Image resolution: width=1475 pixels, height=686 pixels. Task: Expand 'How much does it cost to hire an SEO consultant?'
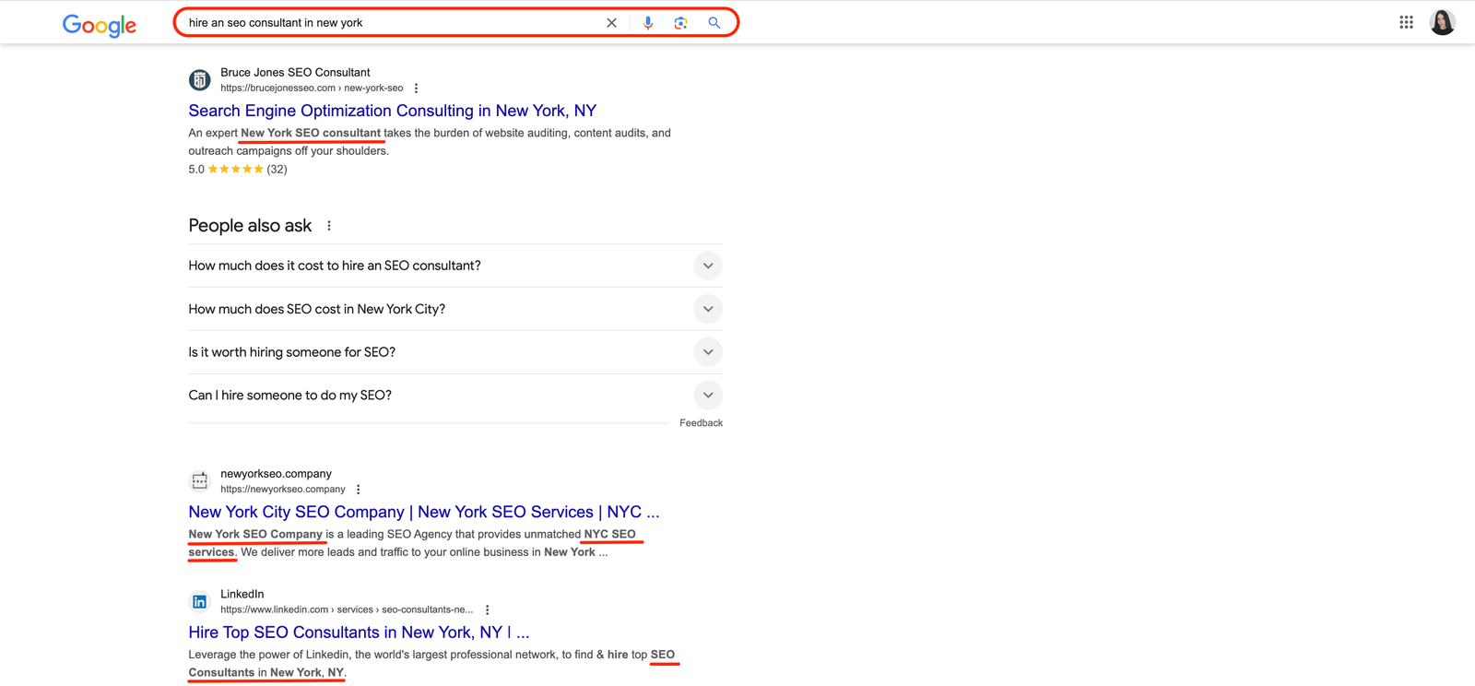point(455,266)
